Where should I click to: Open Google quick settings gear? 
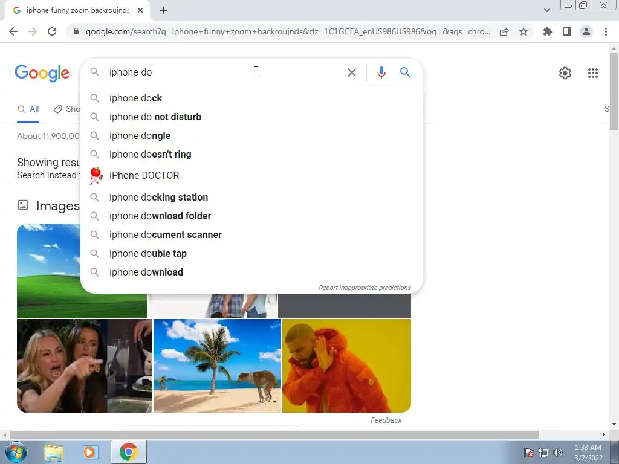point(565,73)
